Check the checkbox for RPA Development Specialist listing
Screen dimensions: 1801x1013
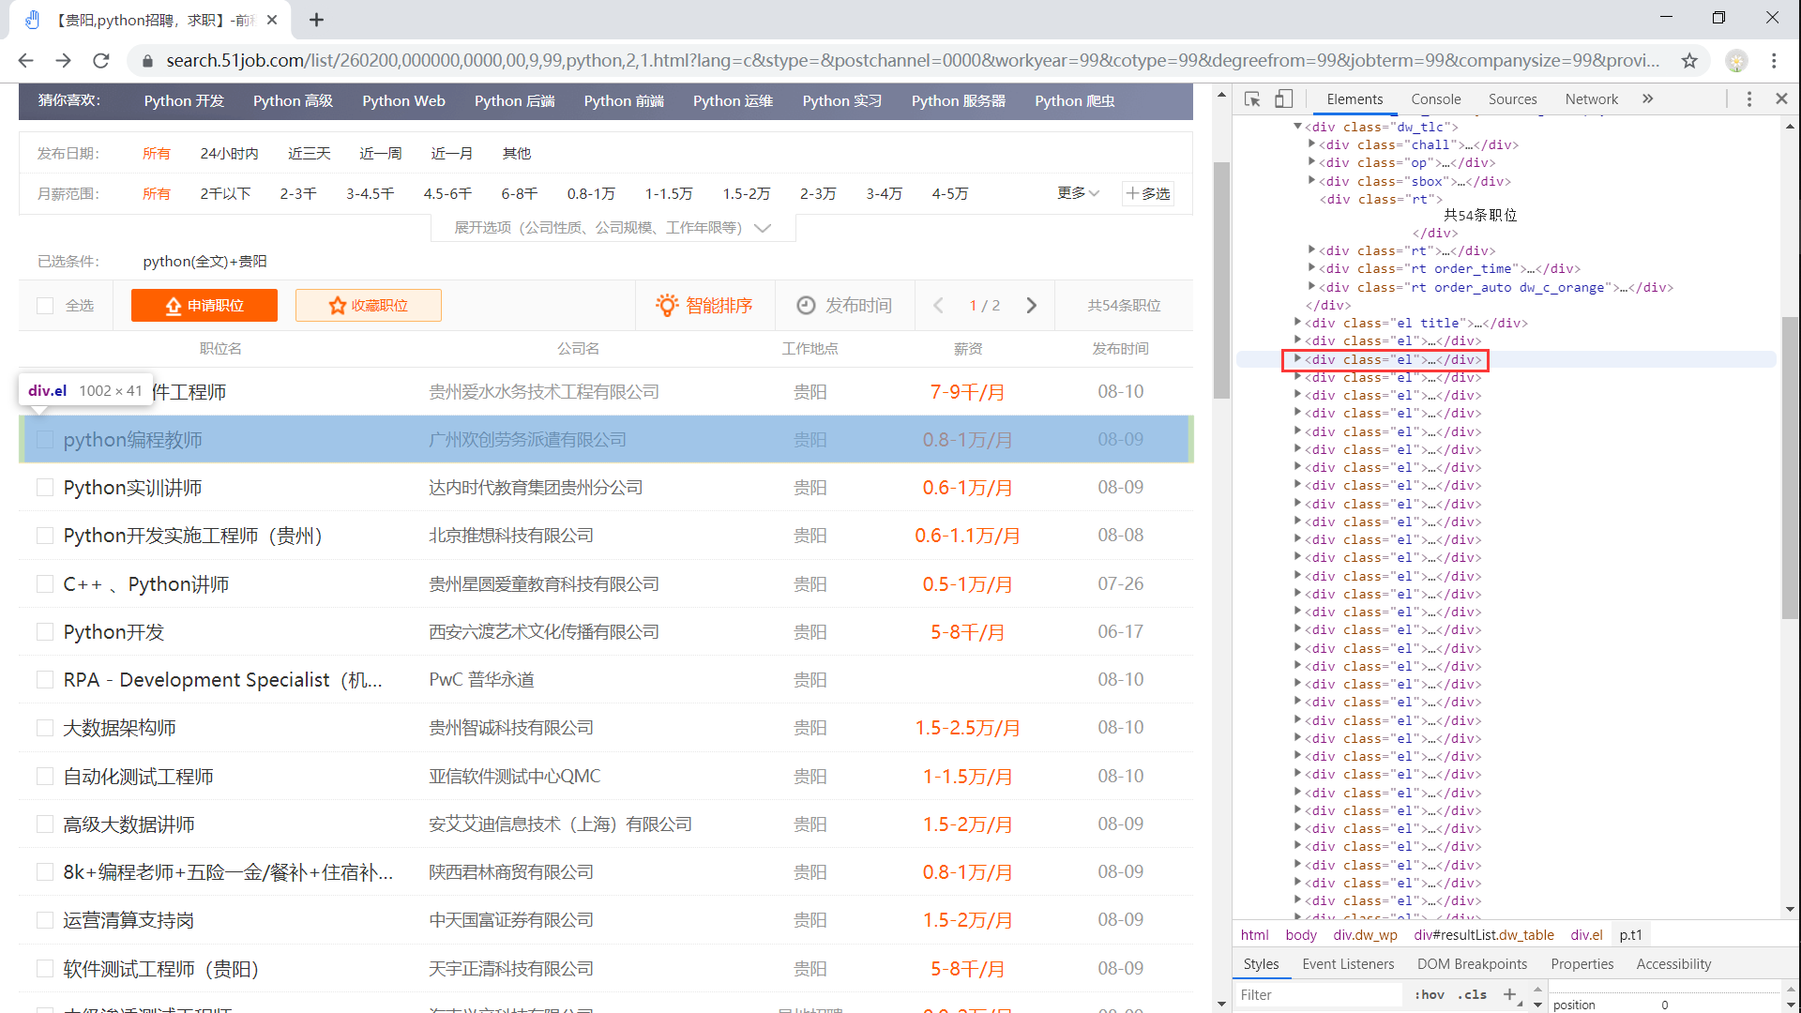(44, 679)
